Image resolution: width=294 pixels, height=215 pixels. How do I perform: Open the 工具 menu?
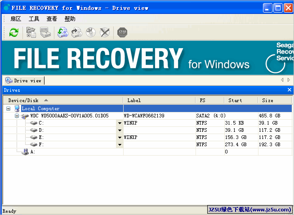[34, 19]
